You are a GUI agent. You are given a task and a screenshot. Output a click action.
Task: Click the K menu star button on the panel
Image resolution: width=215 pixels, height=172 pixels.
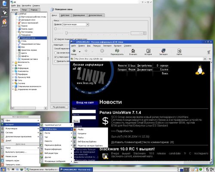[x=3, y=170]
